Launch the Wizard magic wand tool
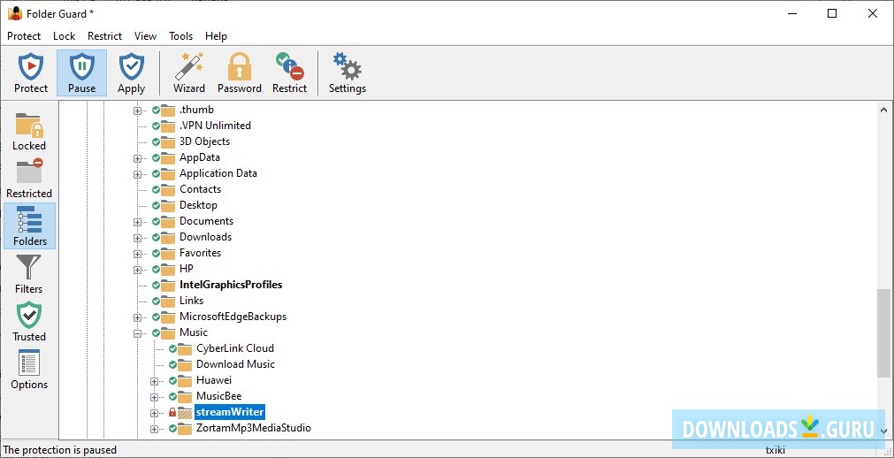Screen dimensions: 894x458 point(189,73)
